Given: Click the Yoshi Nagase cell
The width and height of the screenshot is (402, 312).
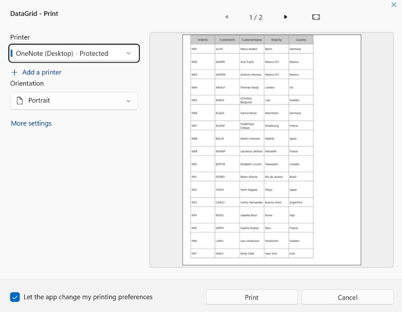Looking at the screenshot, I should coord(251,189).
